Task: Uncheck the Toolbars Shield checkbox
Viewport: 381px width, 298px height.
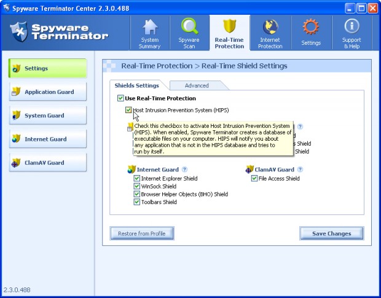Action: pyautogui.click(x=137, y=202)
